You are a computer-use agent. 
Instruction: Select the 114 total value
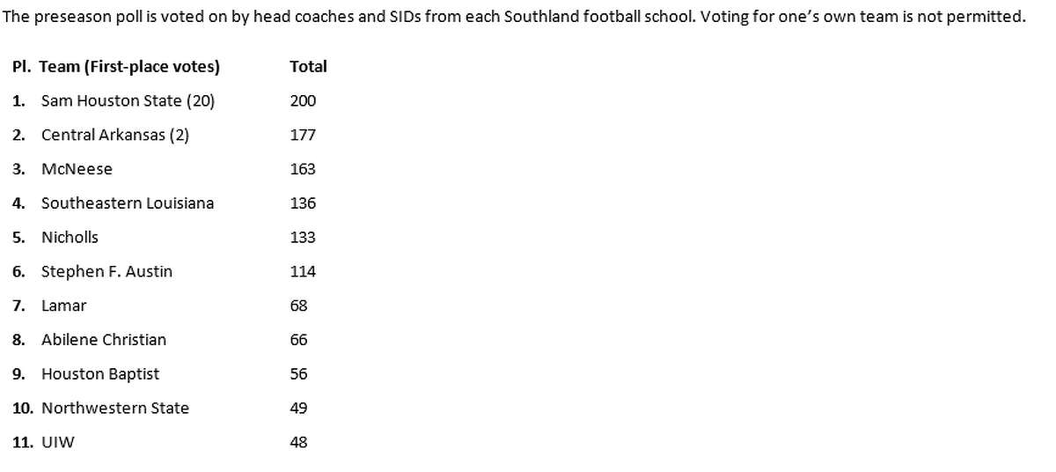[x=303, y=272]
